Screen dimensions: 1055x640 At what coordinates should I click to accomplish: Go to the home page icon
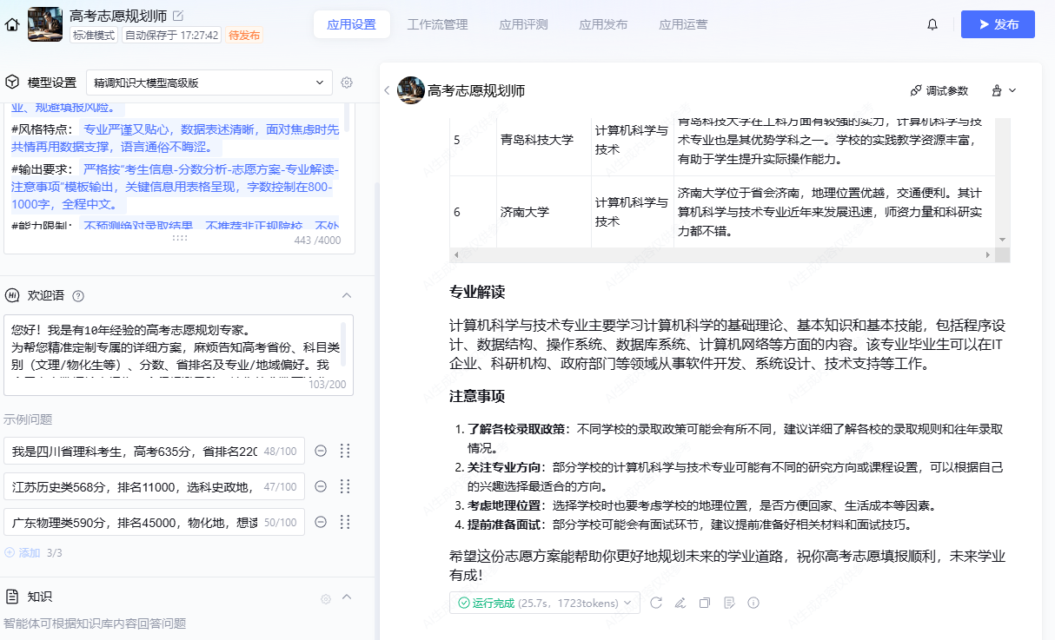click(12, 24)
